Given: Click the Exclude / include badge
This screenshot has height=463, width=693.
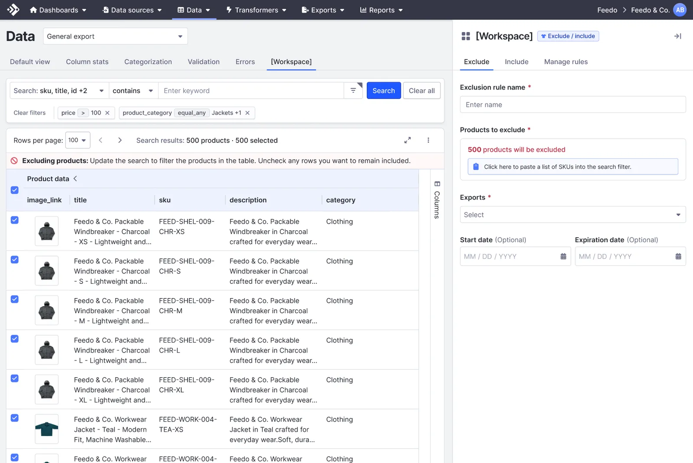Looking at the screenshot, I should (568, 36).
